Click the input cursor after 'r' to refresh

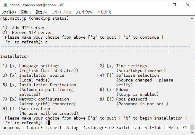[49, 123]
